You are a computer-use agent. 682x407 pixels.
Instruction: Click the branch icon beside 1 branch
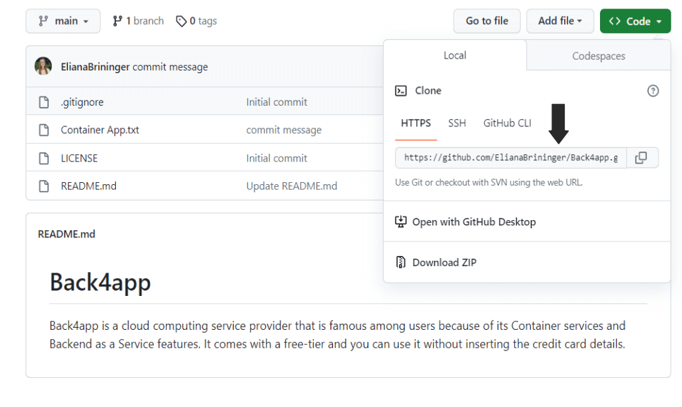pos(117,21)
